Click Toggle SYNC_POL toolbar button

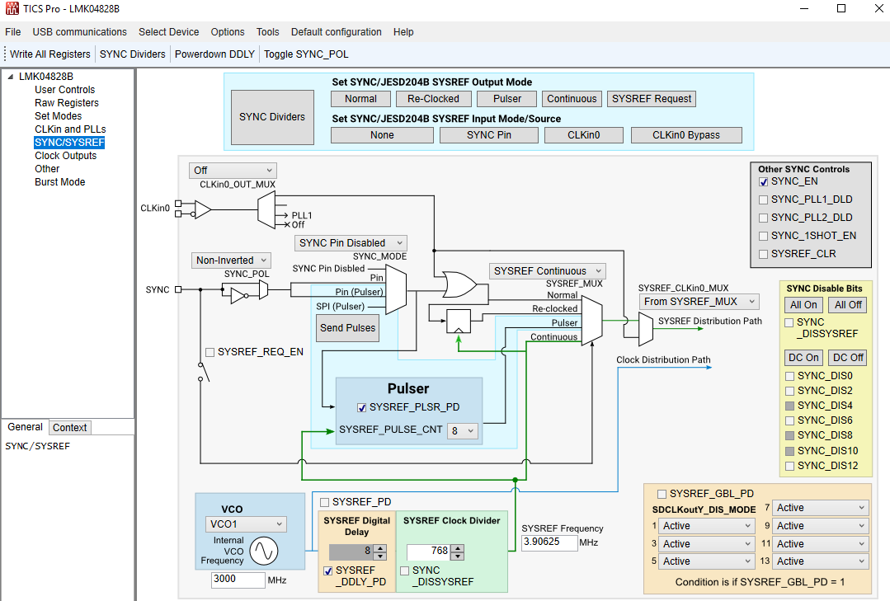pos(306,54)
